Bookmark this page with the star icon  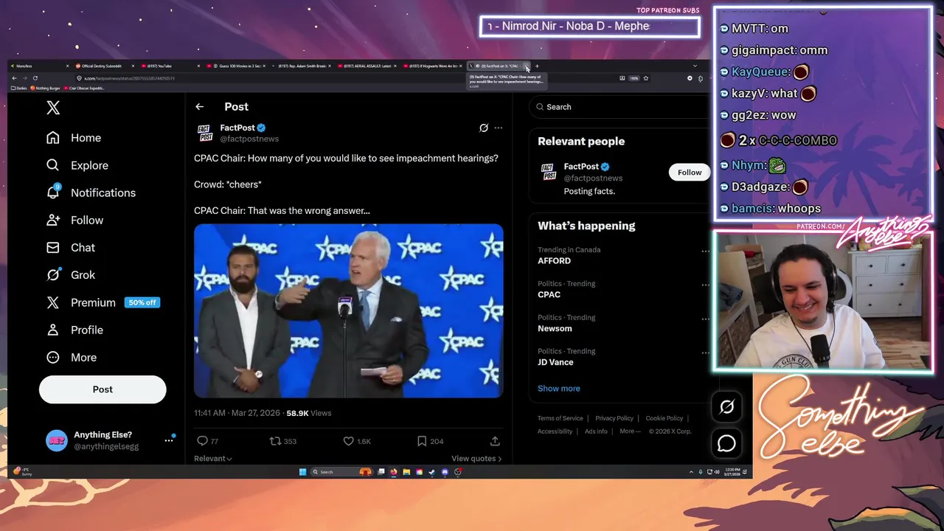[x=645, y=78]
